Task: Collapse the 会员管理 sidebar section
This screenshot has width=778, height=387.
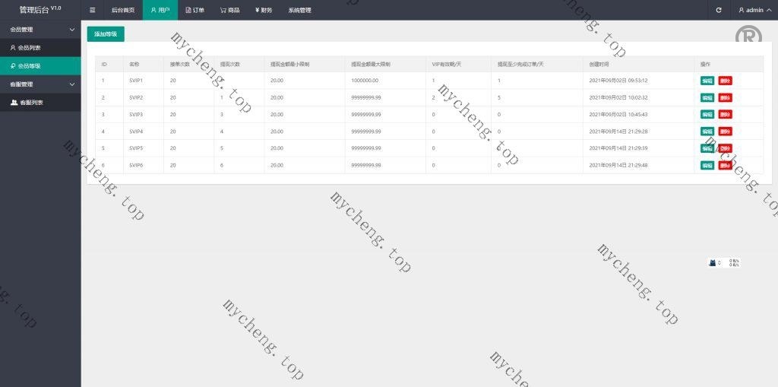Action: pyautogui.click(x=71, y=30)
